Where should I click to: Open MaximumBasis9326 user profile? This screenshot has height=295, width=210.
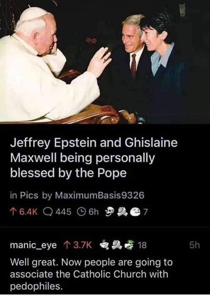pos(99,195)
